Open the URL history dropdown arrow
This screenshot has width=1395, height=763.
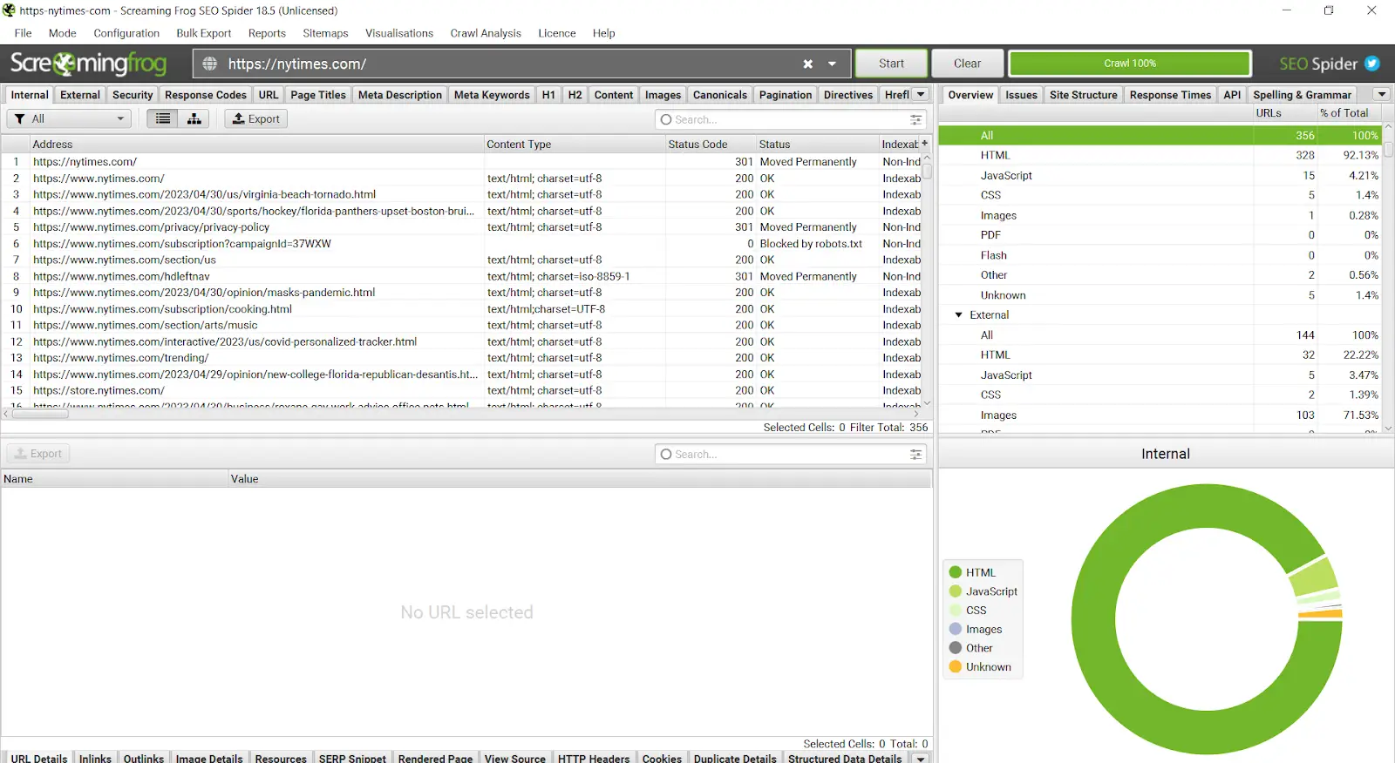[x=832, y=64]
